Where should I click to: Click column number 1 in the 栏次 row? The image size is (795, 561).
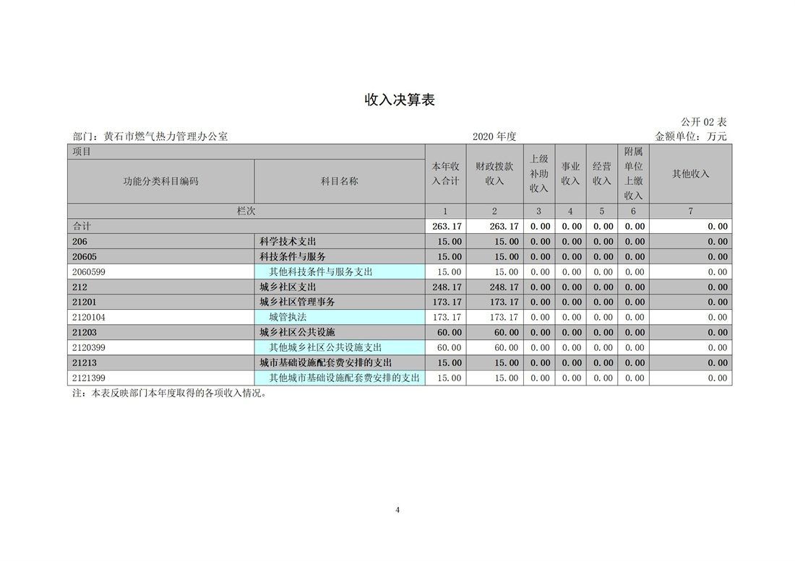pos(446,211)
